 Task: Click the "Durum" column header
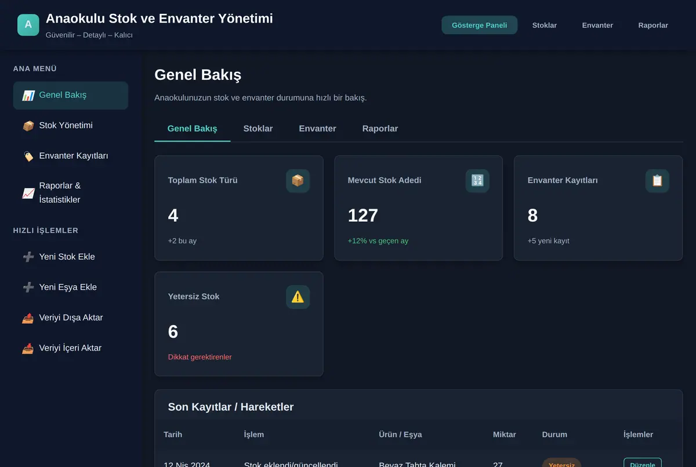click(x=554, y=435)
